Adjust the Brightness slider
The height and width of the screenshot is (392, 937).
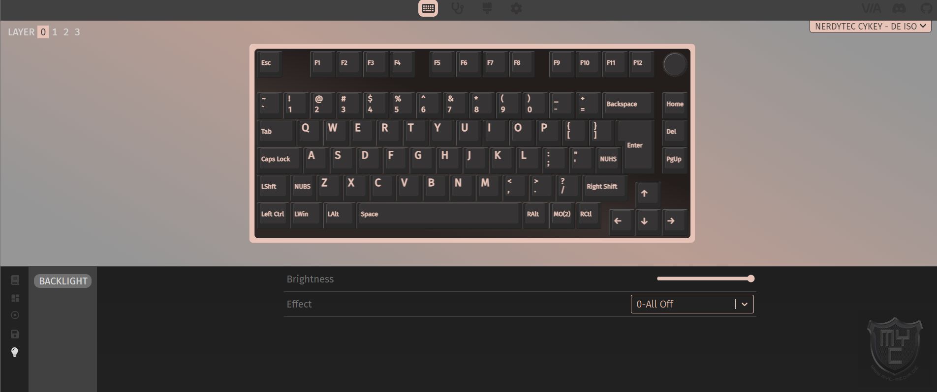click(705, 279)
